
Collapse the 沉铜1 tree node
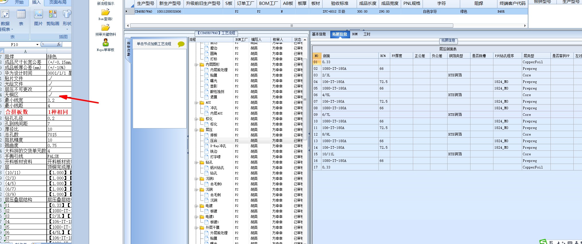(196, 179)
